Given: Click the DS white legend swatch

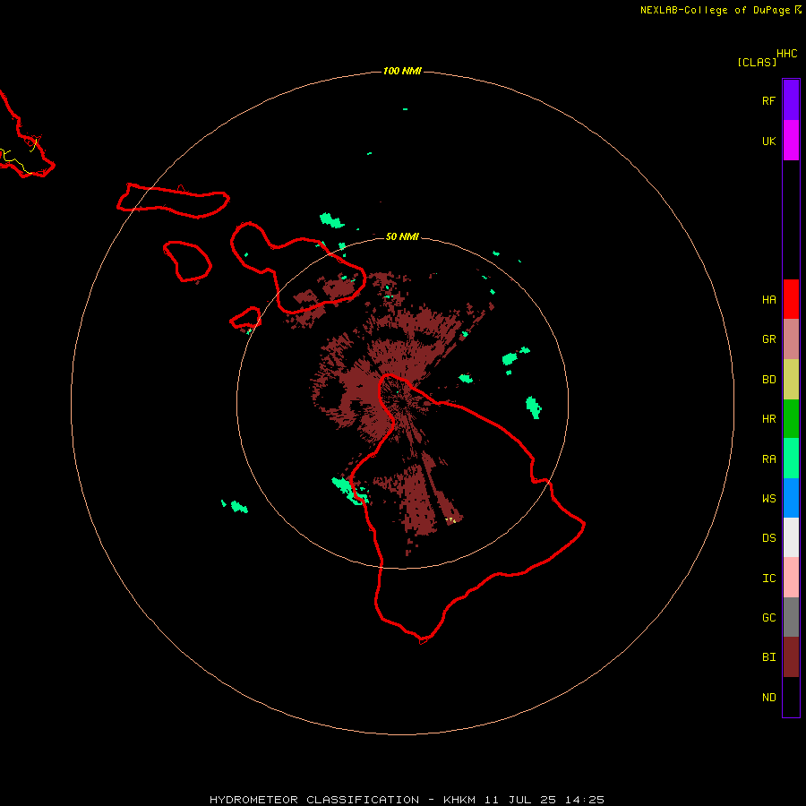Looking at the screenshot, I should (x=791, y=537).
